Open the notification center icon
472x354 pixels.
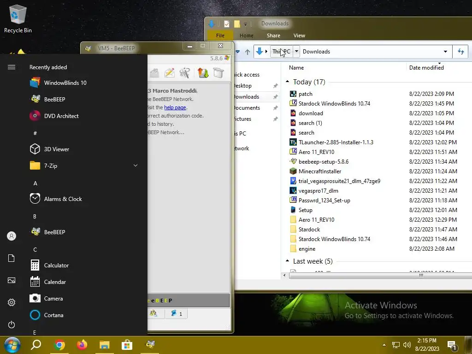tap(452, 345)
